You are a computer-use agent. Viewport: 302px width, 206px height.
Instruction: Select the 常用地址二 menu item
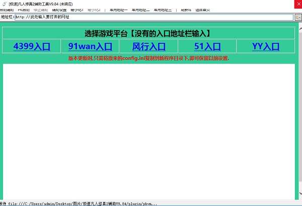[x=140, y=10]
